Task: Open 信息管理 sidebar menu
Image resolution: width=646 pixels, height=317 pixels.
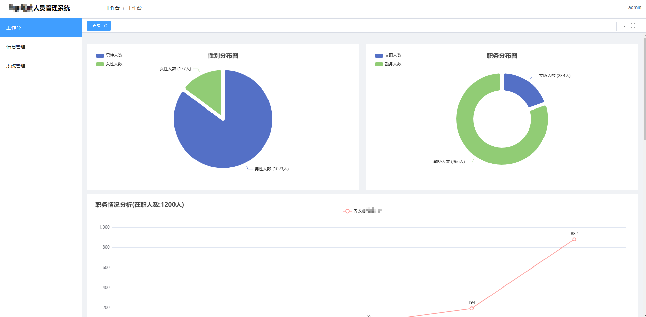Action: point(41,47)
